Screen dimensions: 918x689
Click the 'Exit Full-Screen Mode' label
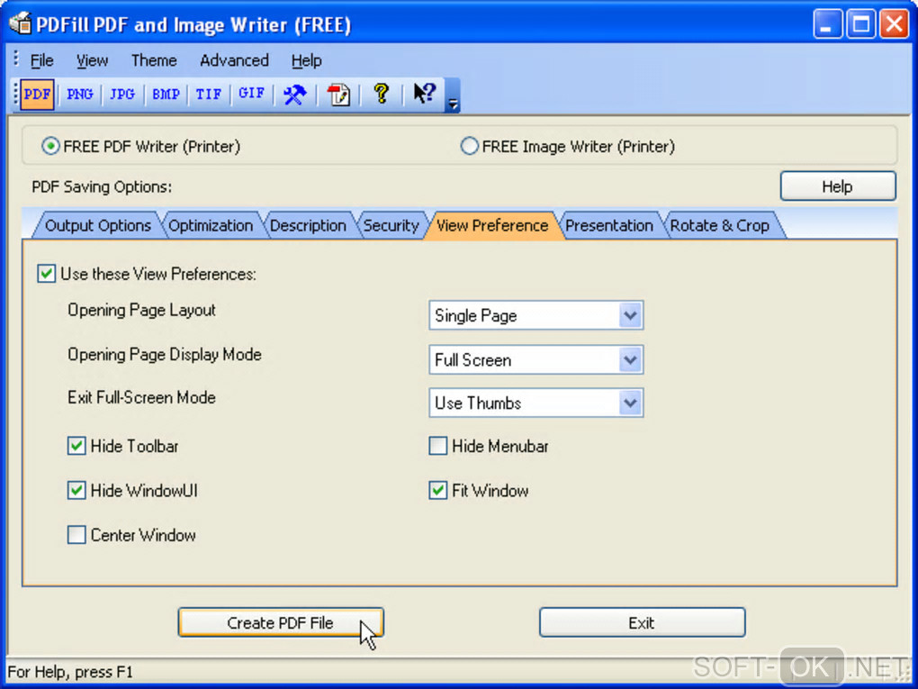click(141, 398)
